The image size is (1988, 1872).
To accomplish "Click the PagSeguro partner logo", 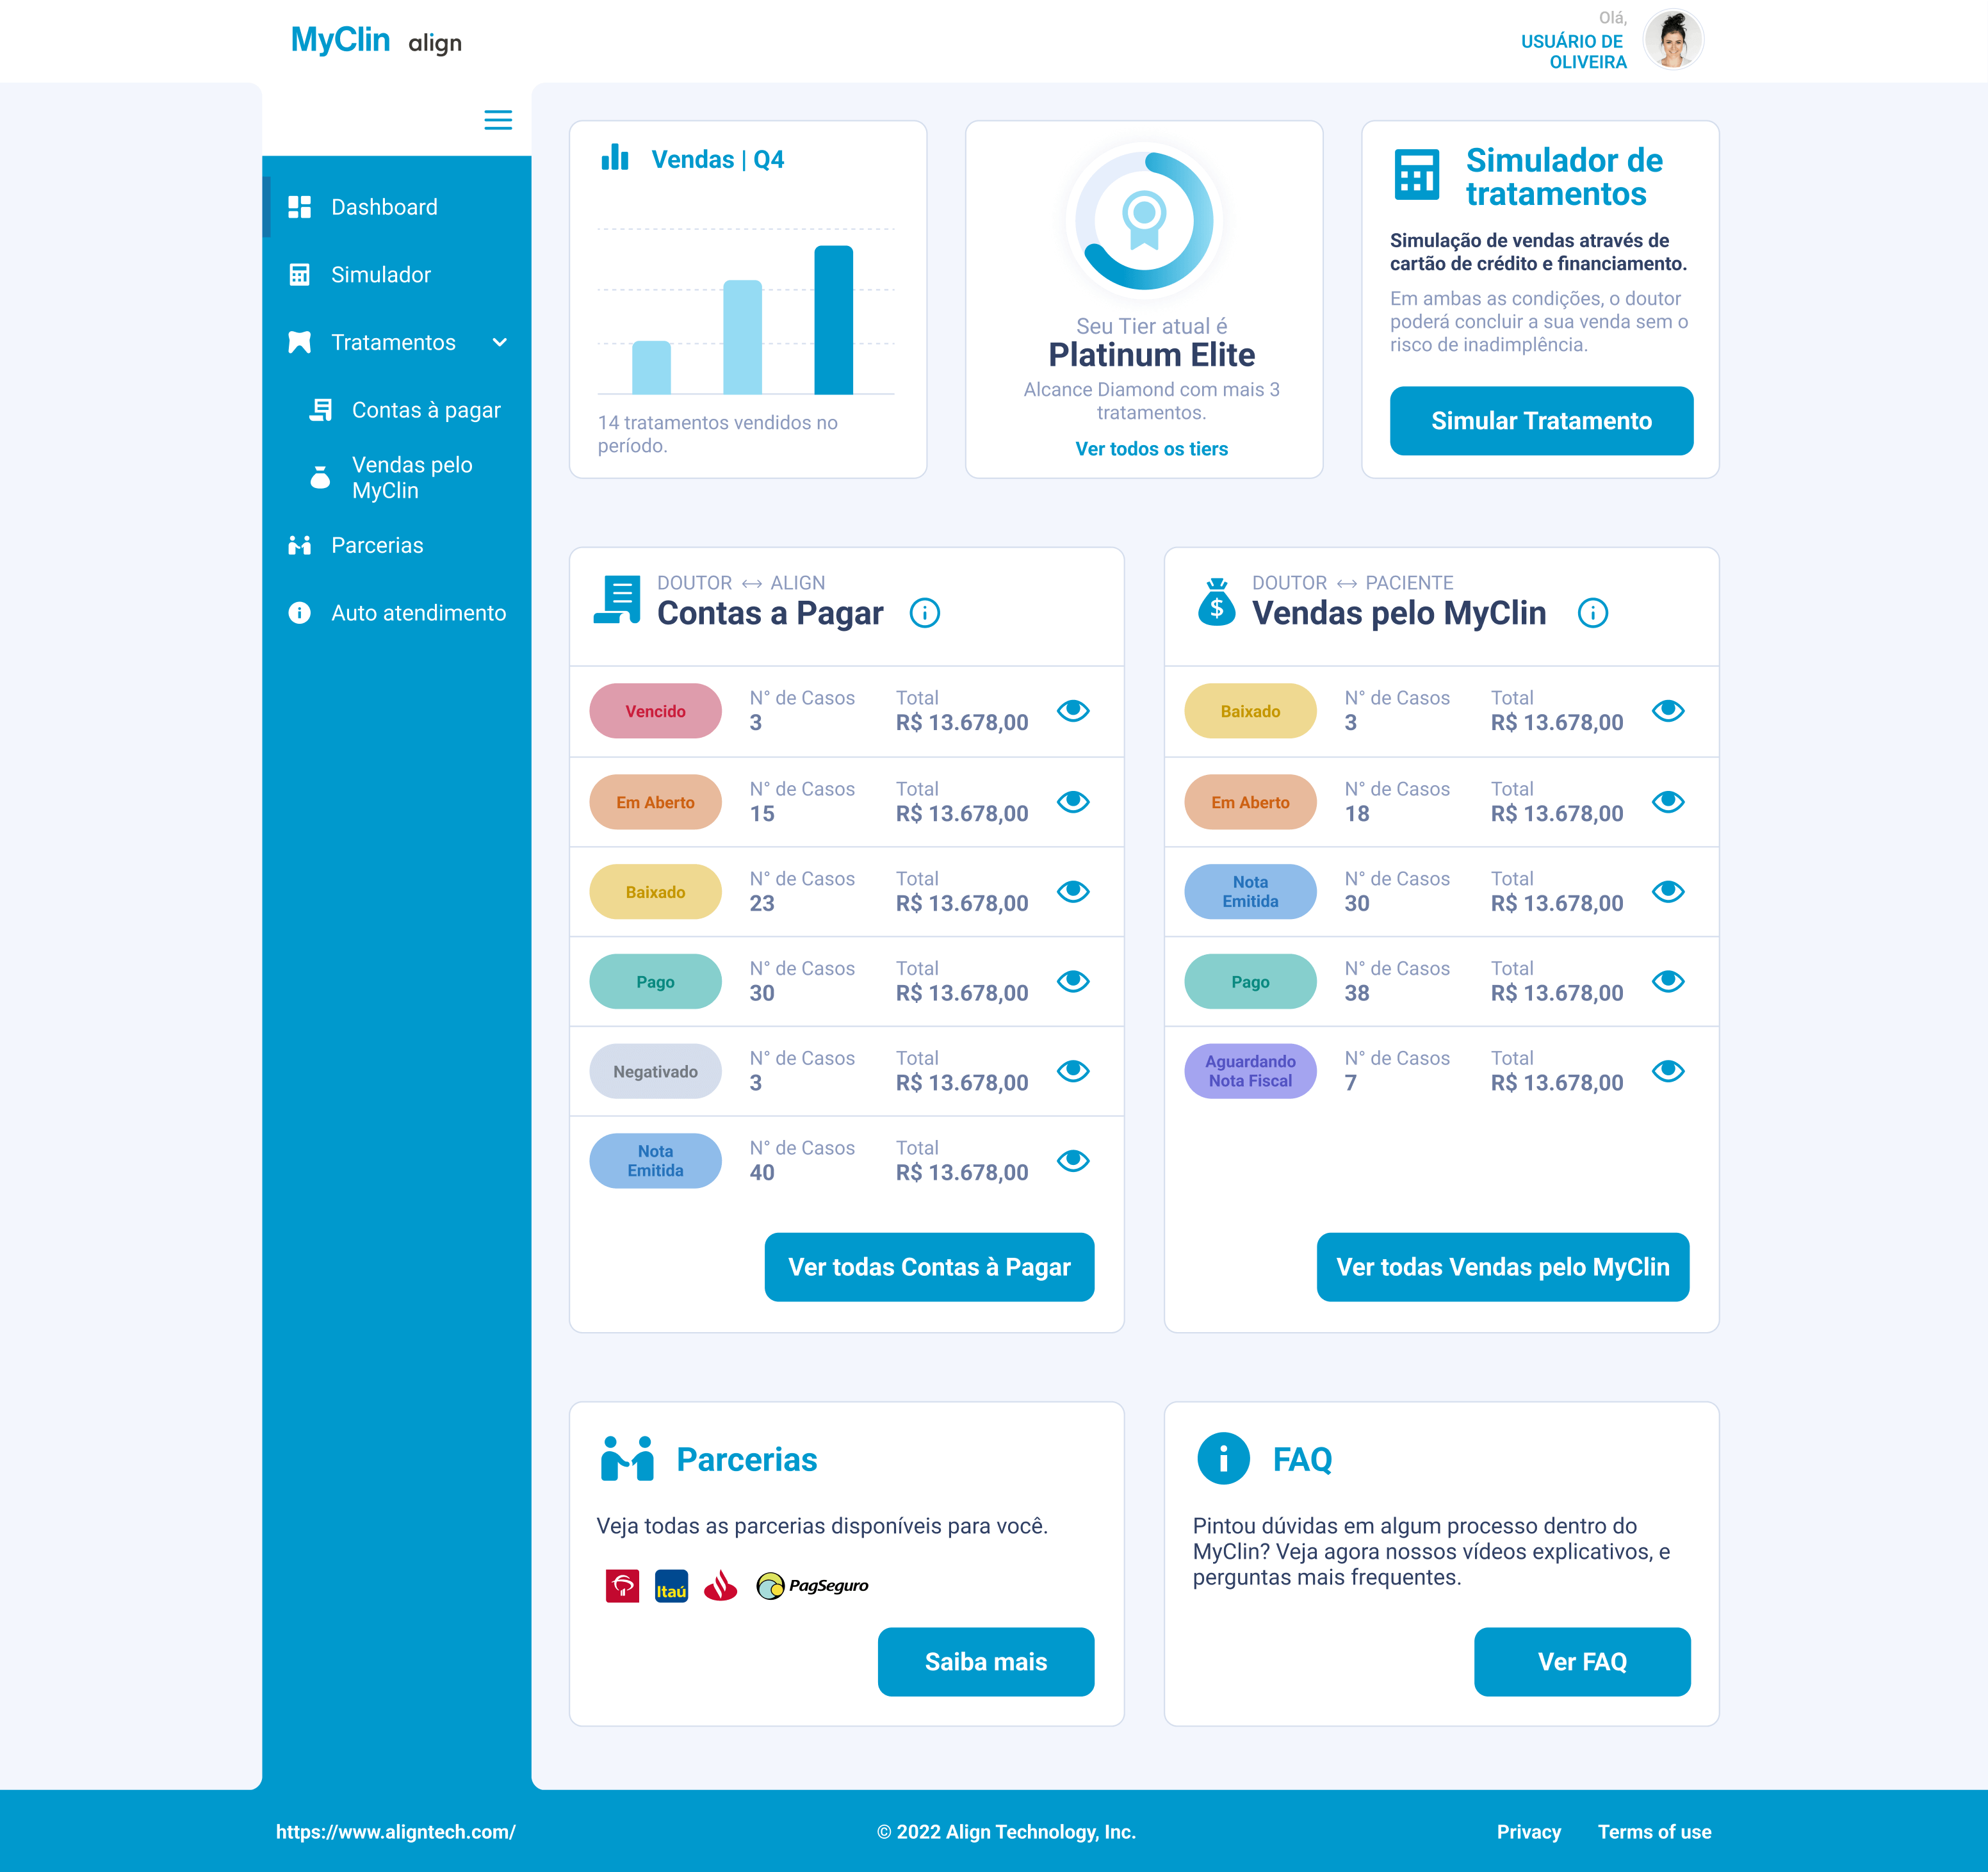I will (812, 1586).
